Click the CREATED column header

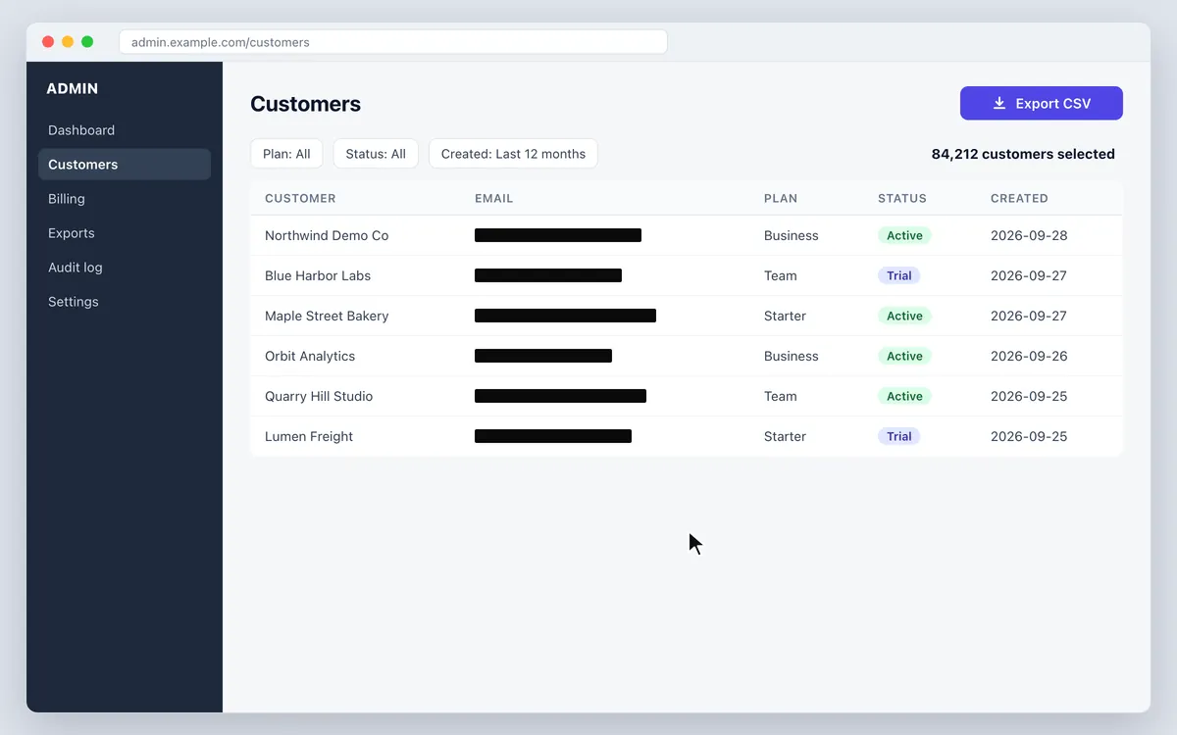point(1019,198)
